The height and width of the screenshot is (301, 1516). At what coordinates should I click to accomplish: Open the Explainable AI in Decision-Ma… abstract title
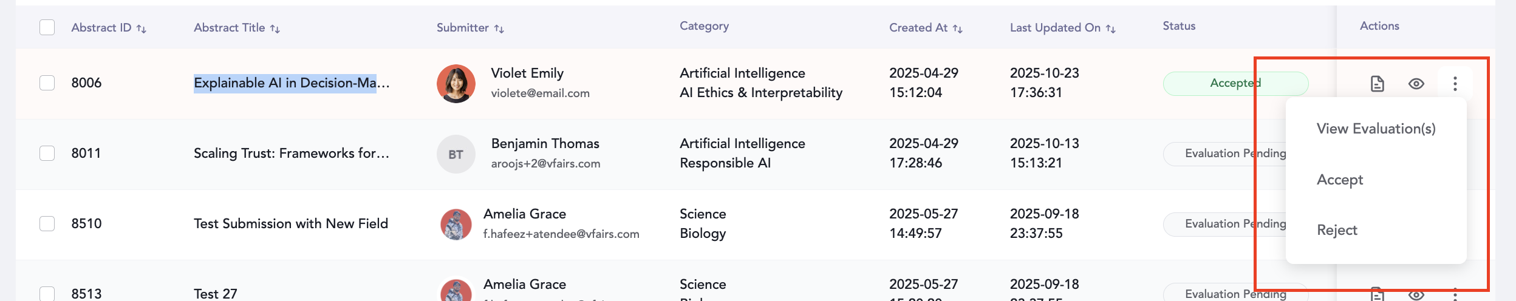pyautogui.click(x=292, y=83)
